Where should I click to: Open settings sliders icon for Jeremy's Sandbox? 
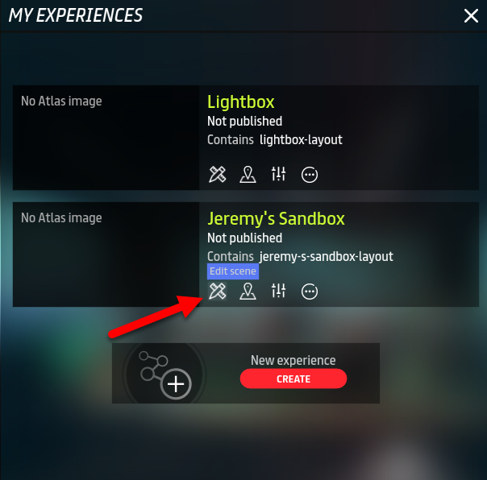point(278,291)
